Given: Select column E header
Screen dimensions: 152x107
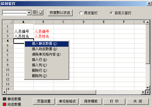Looking at the screenshot, I should pyautogui.click(x=104, y=22).
